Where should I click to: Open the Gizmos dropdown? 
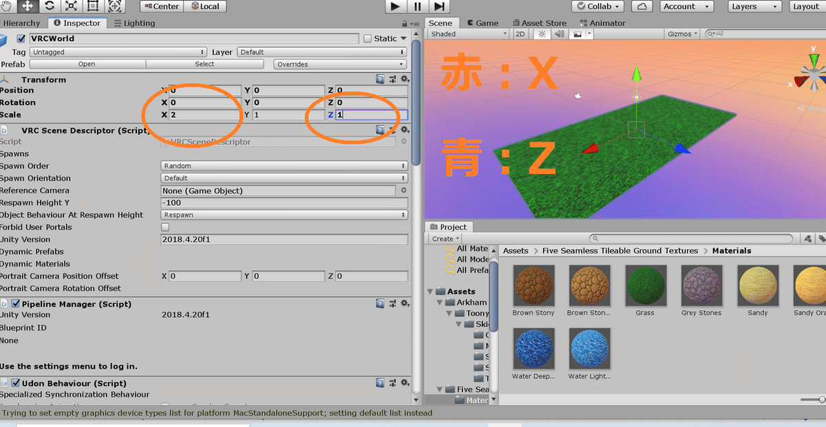[x=683, y=34]
